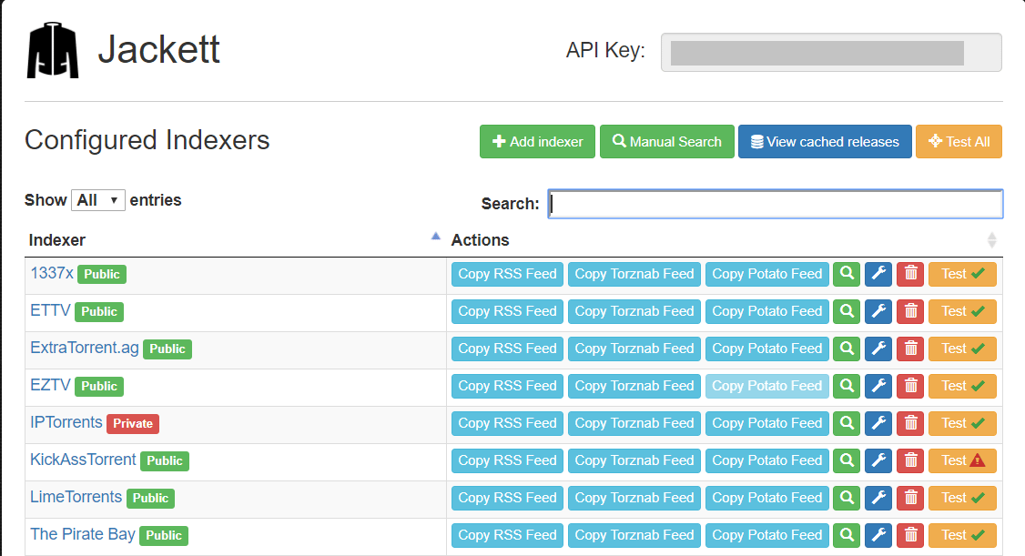Delete EZTV with trash icon
The image size is (1025, 556).
point(910,386)
